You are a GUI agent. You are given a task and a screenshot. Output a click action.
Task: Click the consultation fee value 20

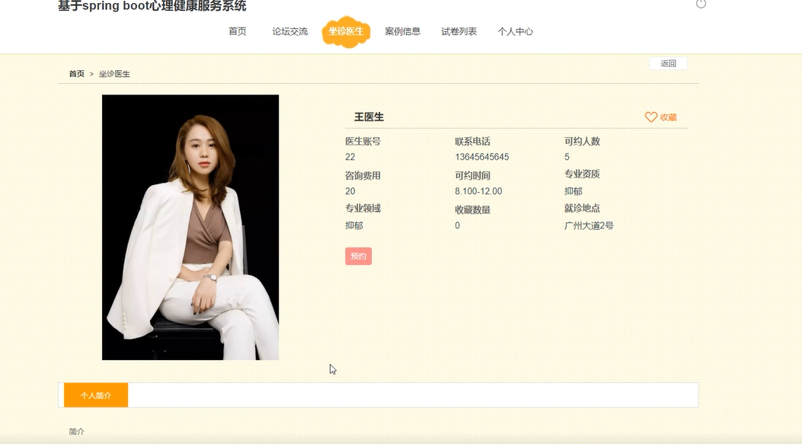click(350, 191)
